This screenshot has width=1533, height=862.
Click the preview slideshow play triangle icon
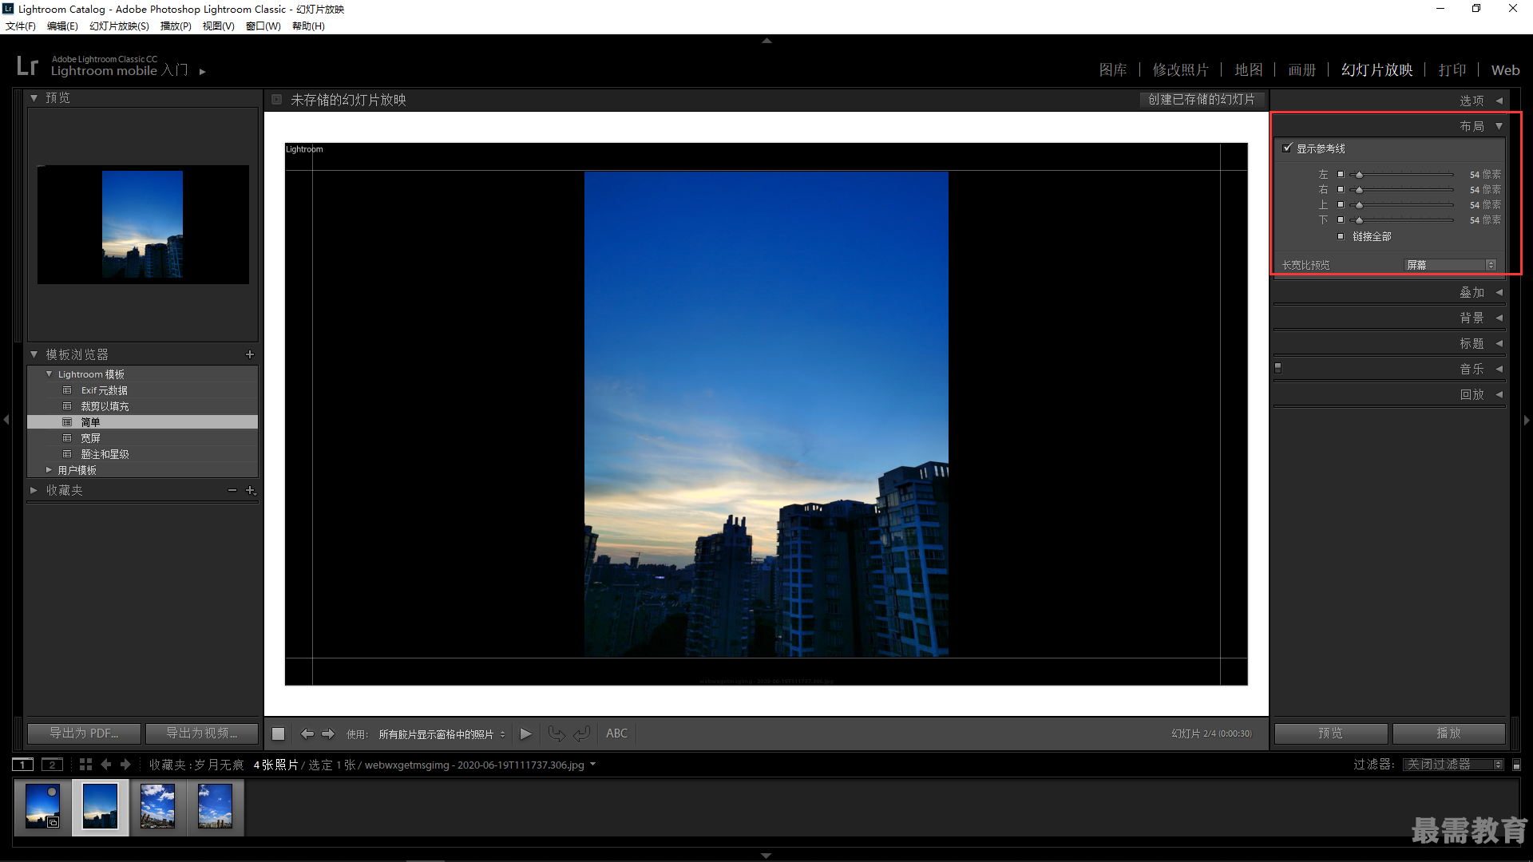(525, 733)
